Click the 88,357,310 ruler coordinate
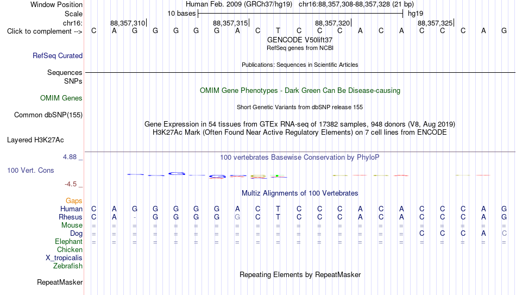The image size is (516, 295). [128, 23]
